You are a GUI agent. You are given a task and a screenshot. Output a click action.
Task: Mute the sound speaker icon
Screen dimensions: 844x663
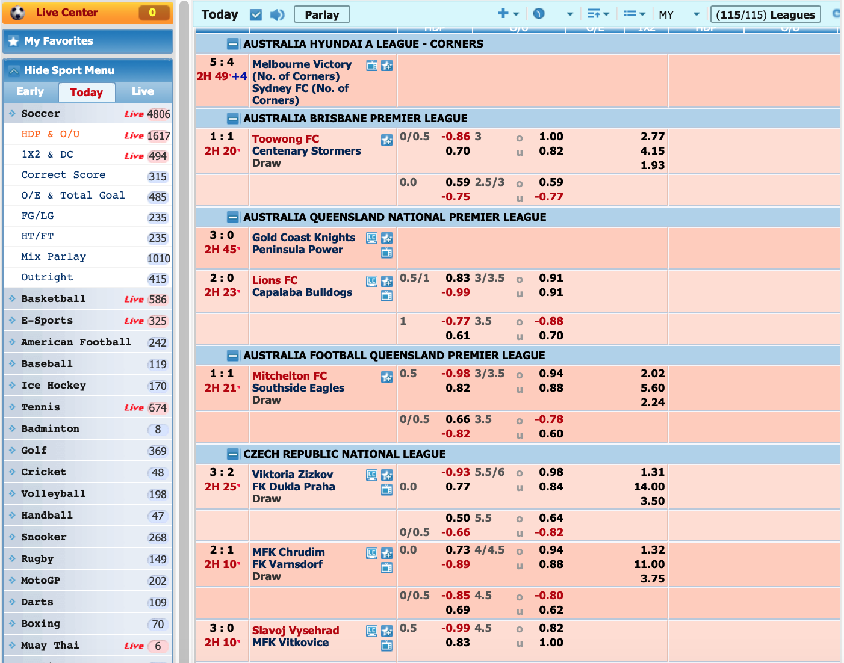pyautogui.click(x=277, y=14)
